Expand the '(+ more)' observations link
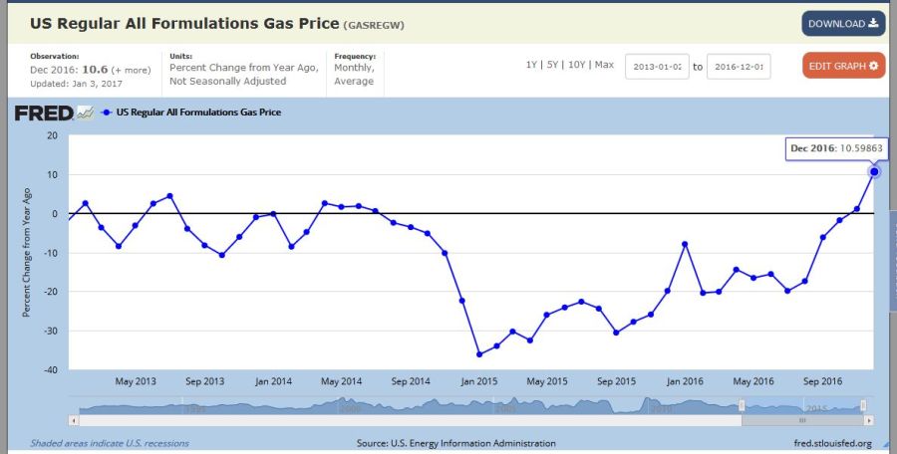 pos(132,71)
